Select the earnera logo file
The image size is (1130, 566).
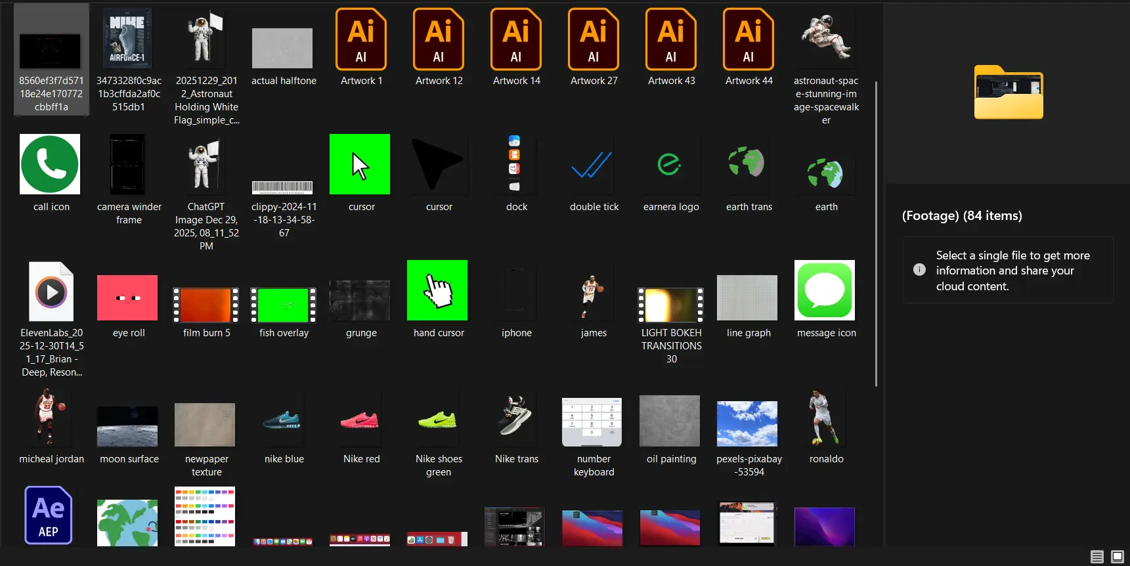tap(670, 164)
